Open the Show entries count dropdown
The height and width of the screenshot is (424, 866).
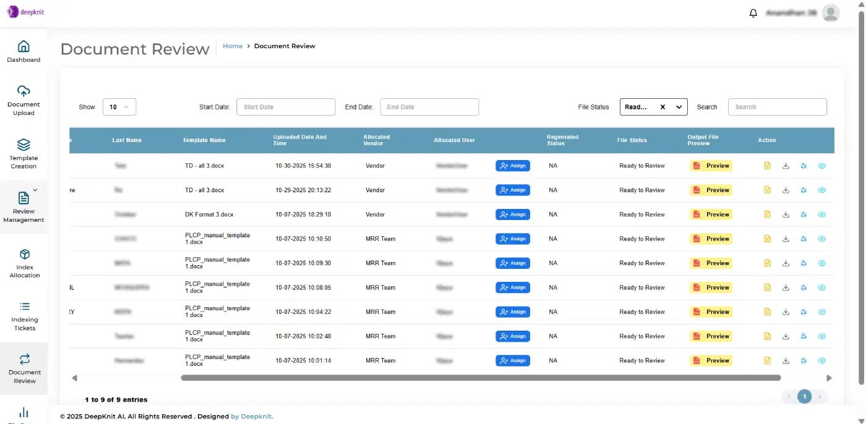[119, 106]
